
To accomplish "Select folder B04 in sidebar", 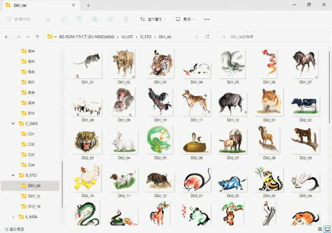I will (30, 51).
